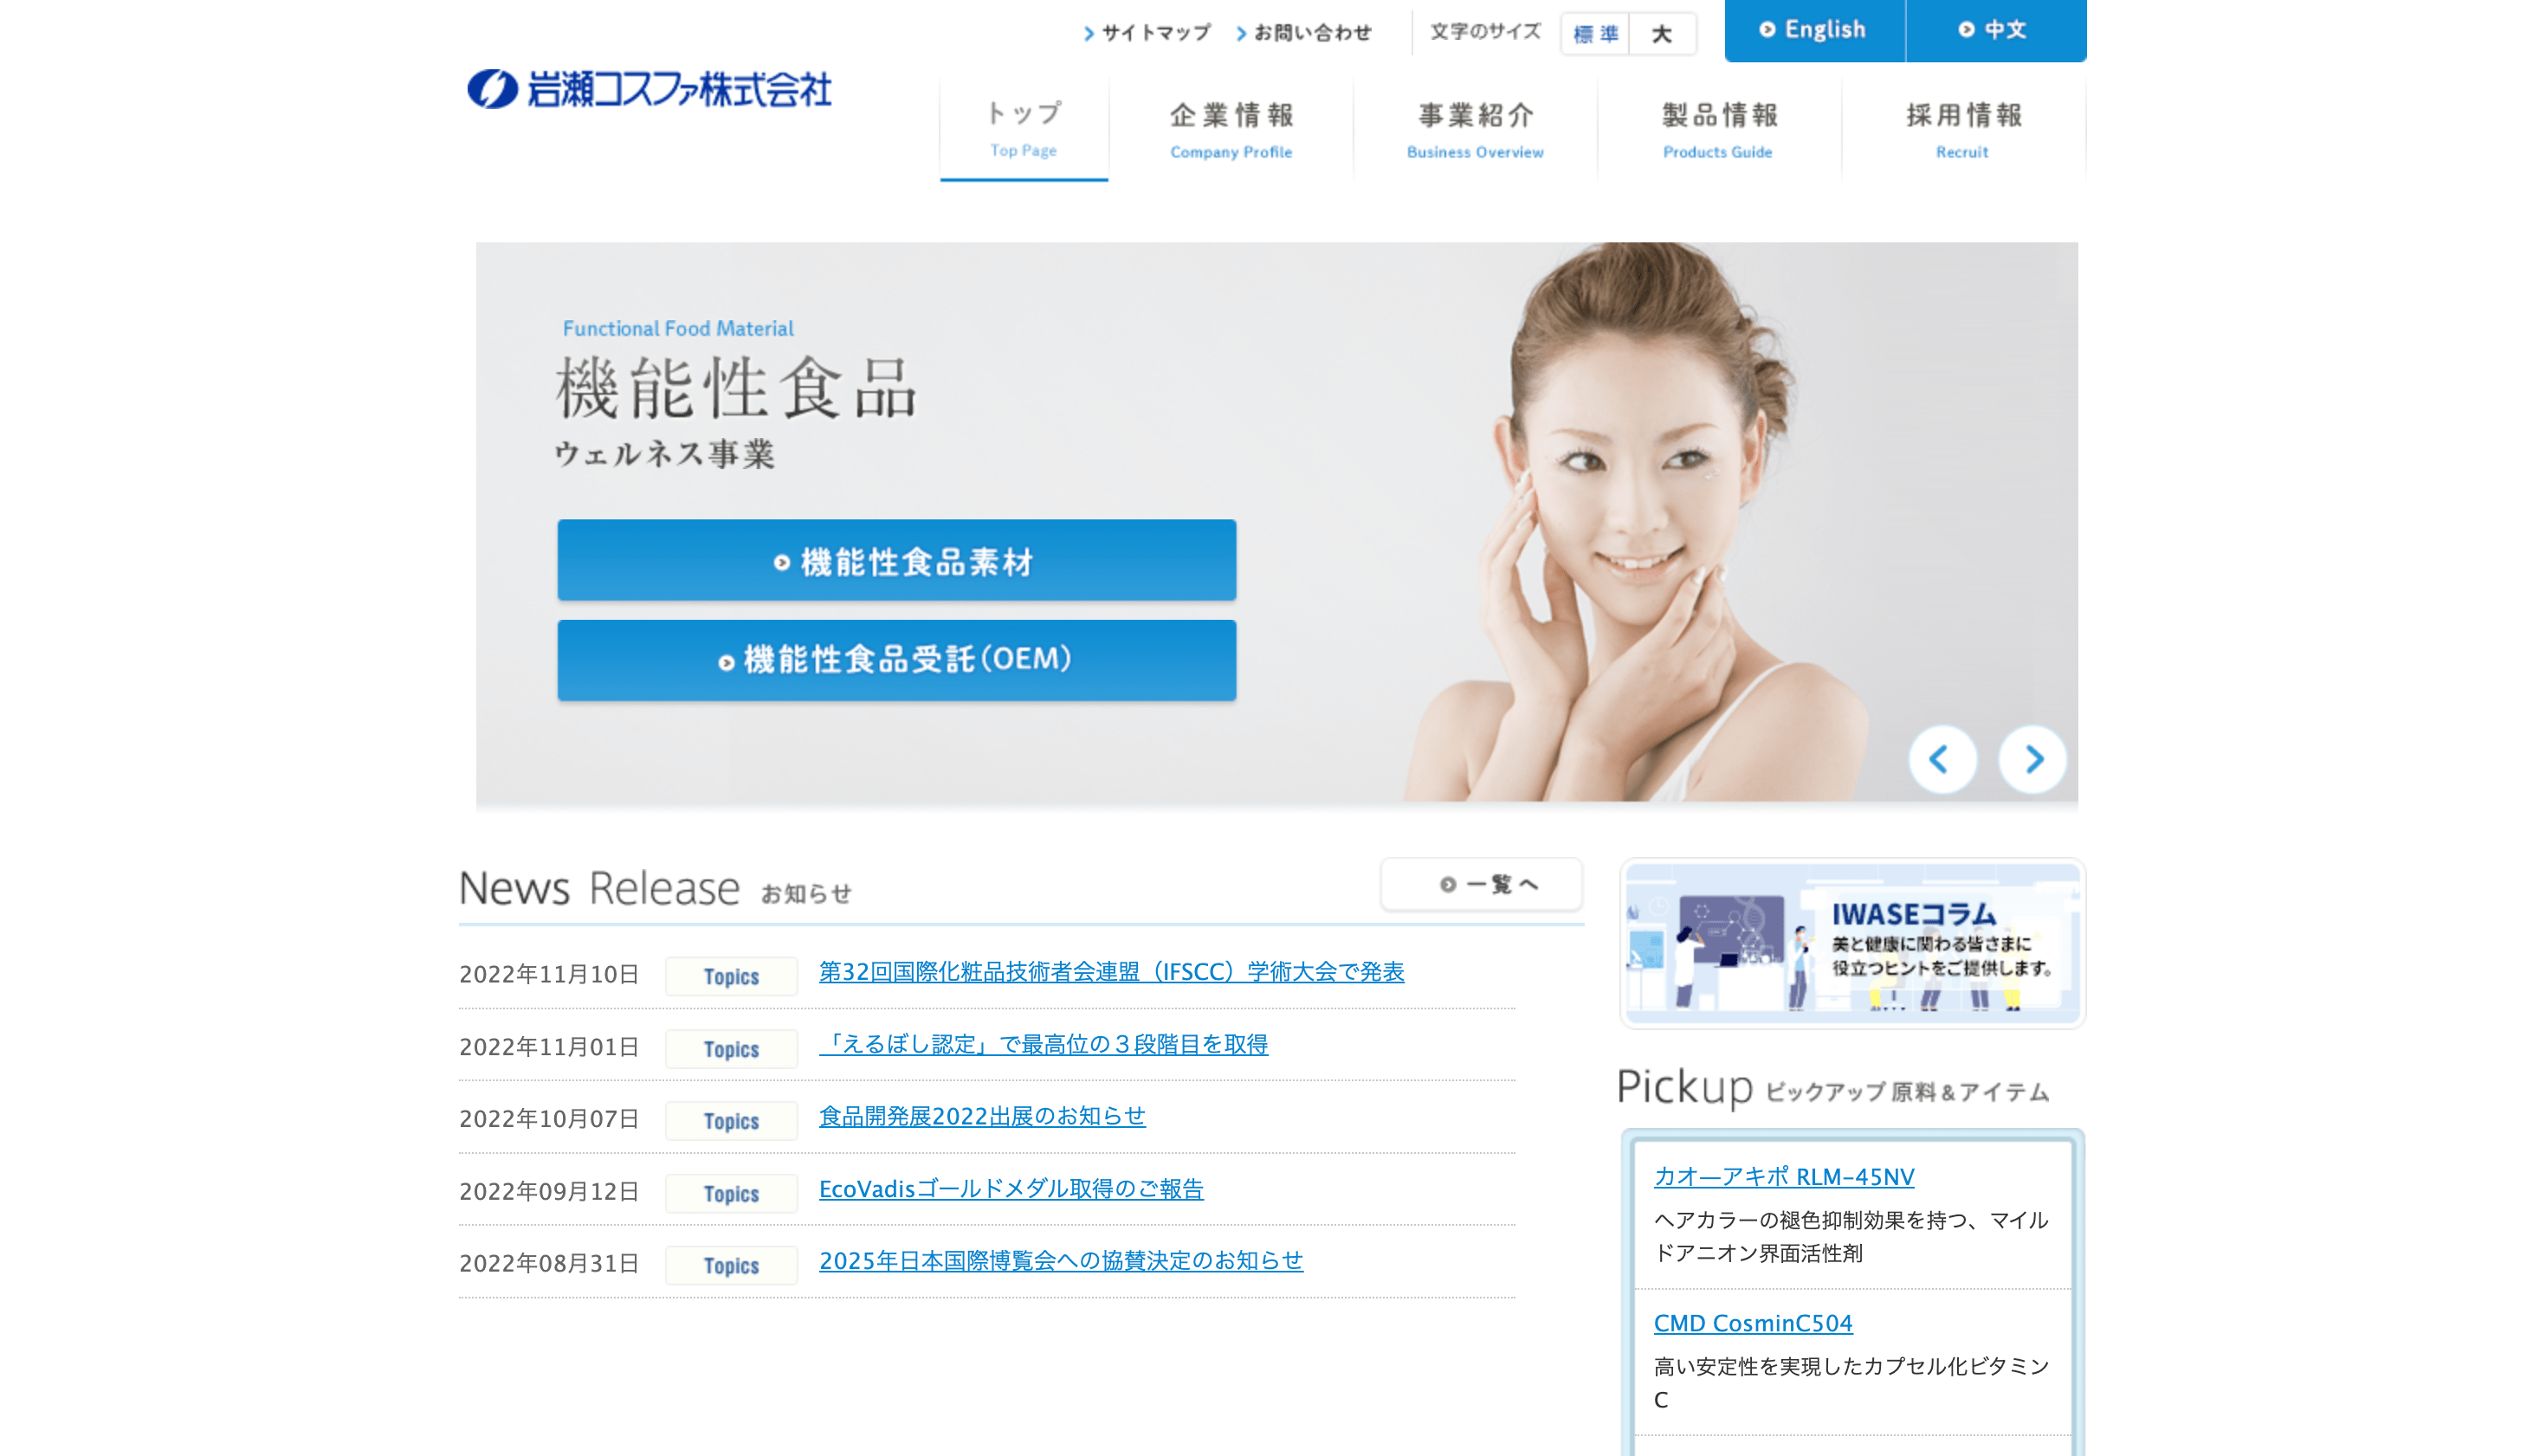Image resolution: width=2546 pixels, height=1456 pixels.
Task: Click the 機能性食品素材 button
Action: 896,560
